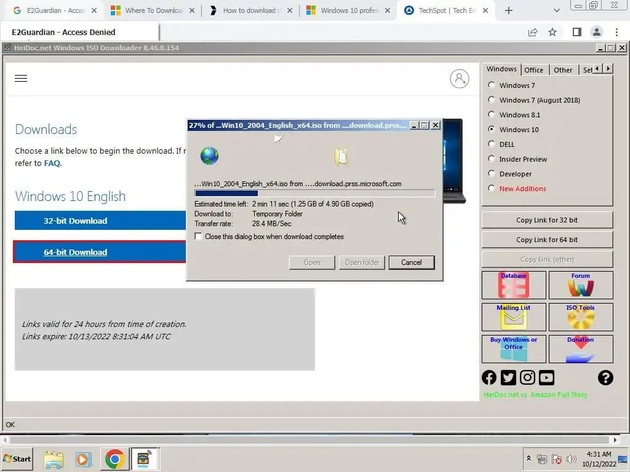Cancel the ISO file download
Image resolution: width=630 pixels, height=472 pixels.
[x=412, y=262]
